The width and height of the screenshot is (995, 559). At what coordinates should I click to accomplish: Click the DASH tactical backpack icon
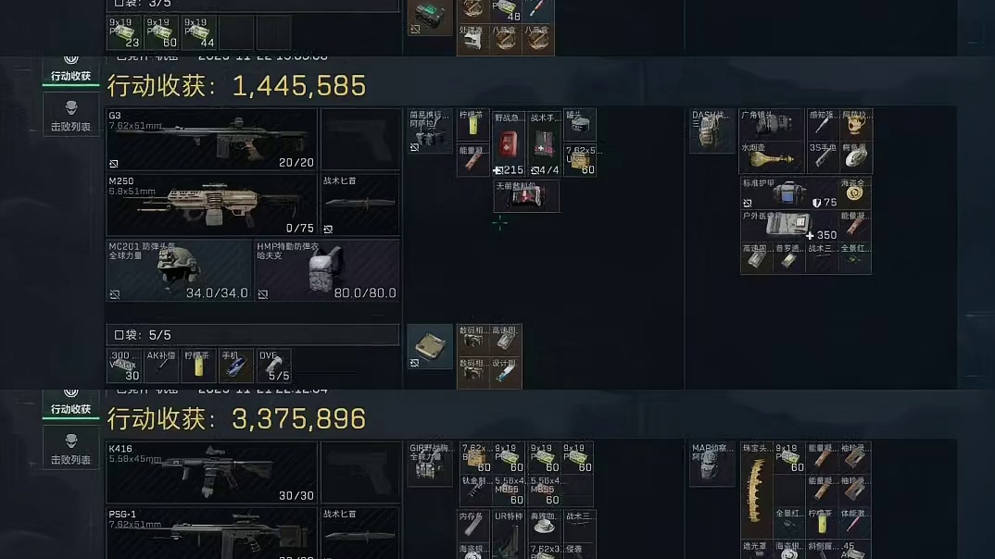pyautogui.click(x=712, y=130)
